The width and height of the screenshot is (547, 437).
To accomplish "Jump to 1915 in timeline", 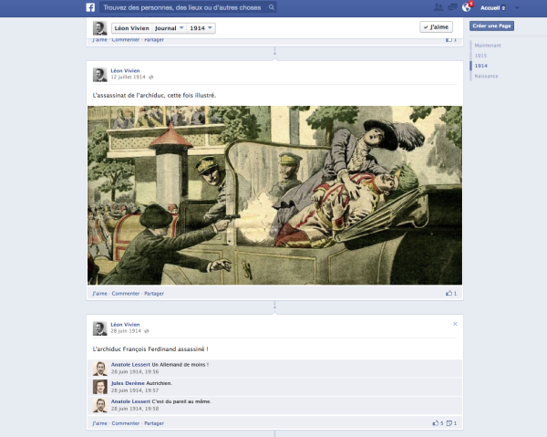I will [x=480, y=56].
